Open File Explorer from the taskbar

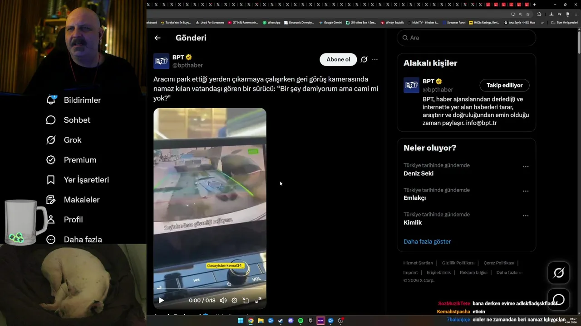coord(261,321)
